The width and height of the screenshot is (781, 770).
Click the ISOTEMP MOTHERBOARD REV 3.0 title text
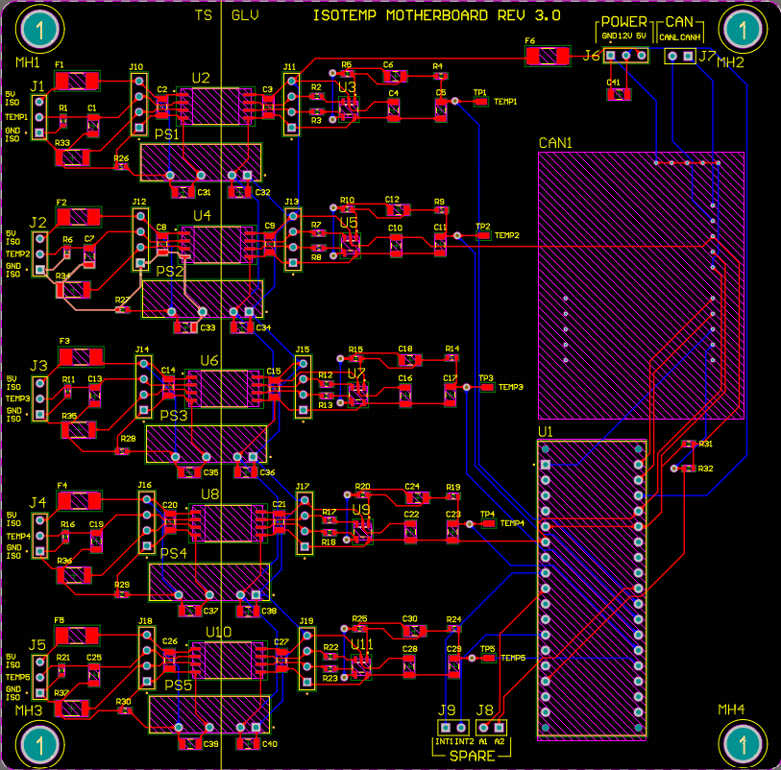coord(437,16)
